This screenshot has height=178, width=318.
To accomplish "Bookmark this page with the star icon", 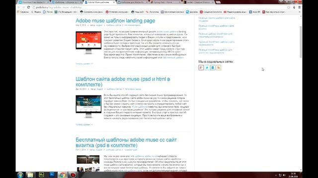I will pyautogui.click(x=289, y=7).
